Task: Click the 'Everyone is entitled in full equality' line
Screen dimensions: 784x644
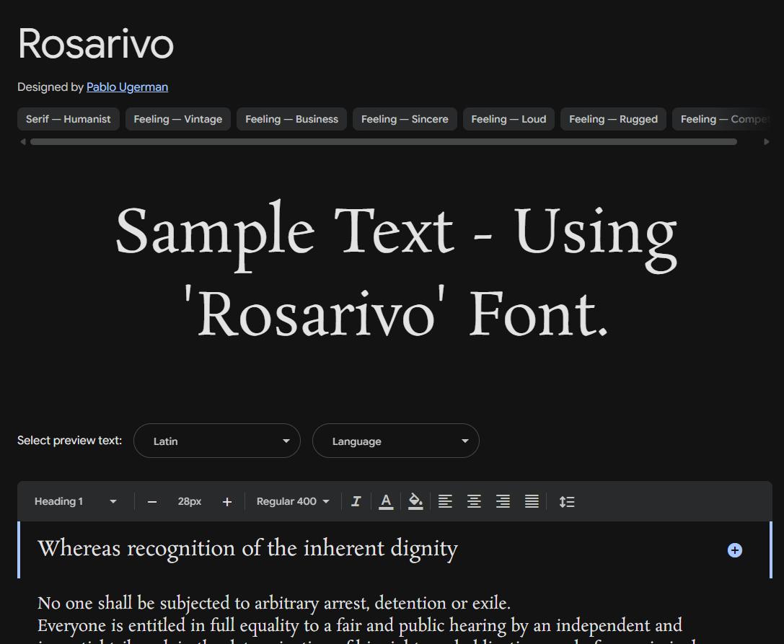Action: [x=359, y=625]
